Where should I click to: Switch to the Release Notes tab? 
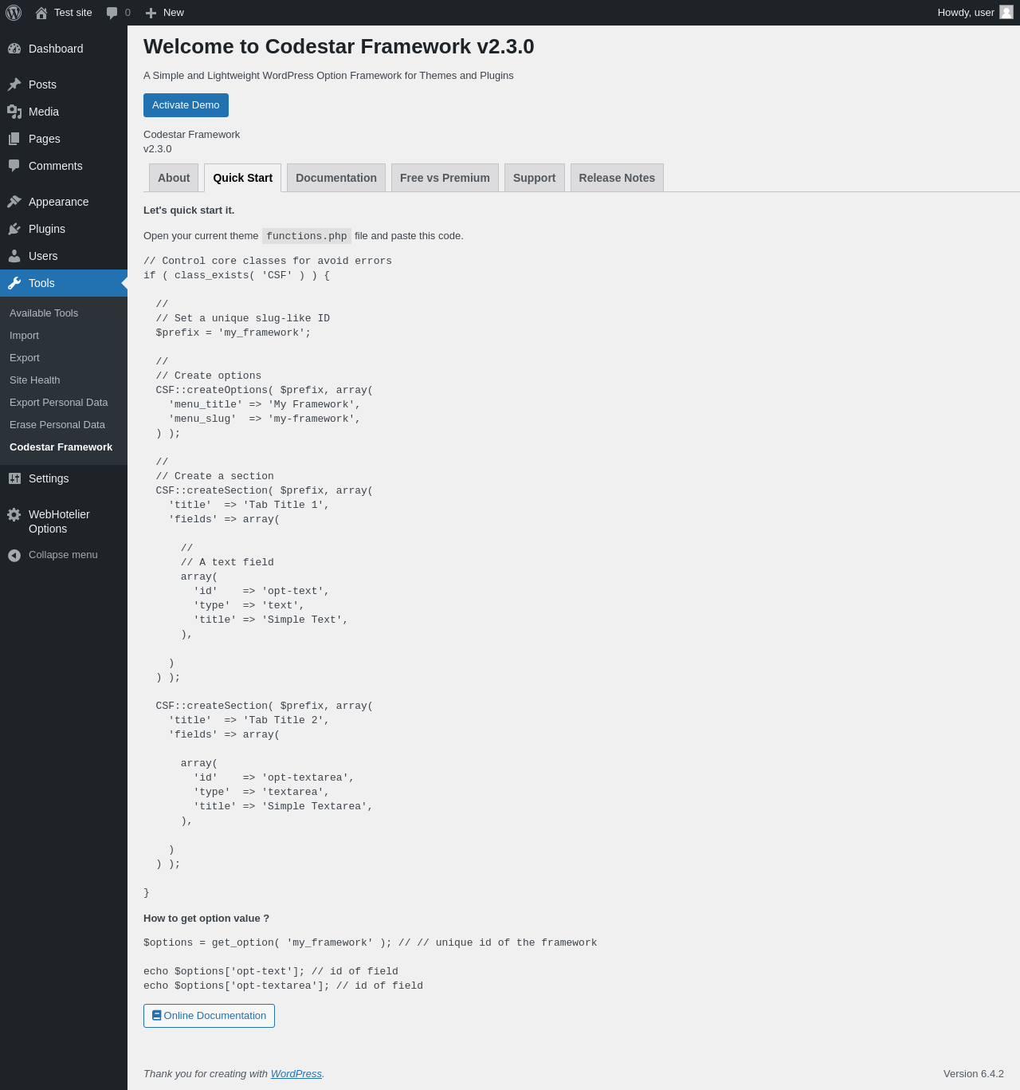coord(617,178)
